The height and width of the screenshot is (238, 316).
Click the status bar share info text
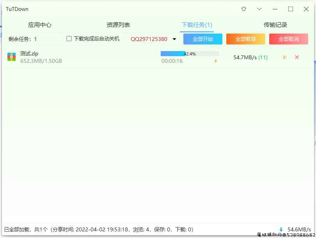point(99,229)
